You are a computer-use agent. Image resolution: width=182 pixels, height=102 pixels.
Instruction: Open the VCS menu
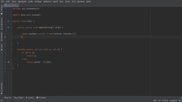point(73,1)
